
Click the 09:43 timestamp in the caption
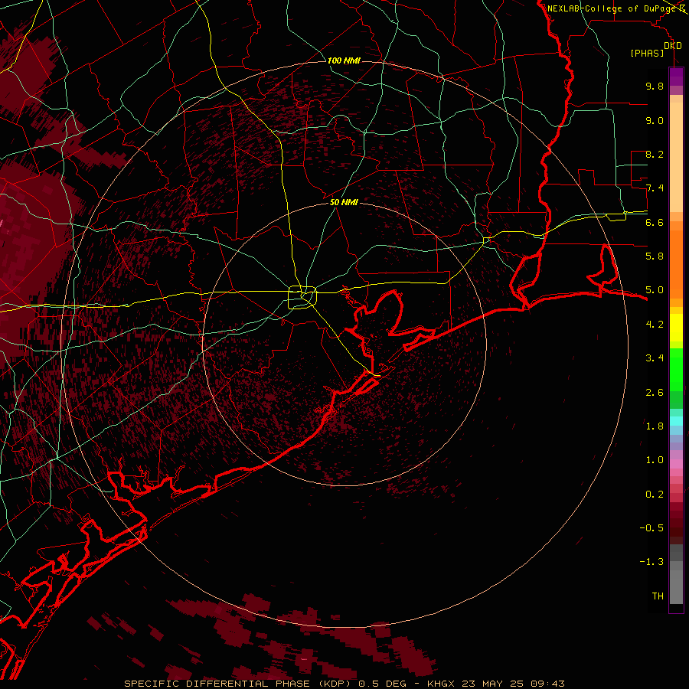pyautogui.click(x=549, y=684)
